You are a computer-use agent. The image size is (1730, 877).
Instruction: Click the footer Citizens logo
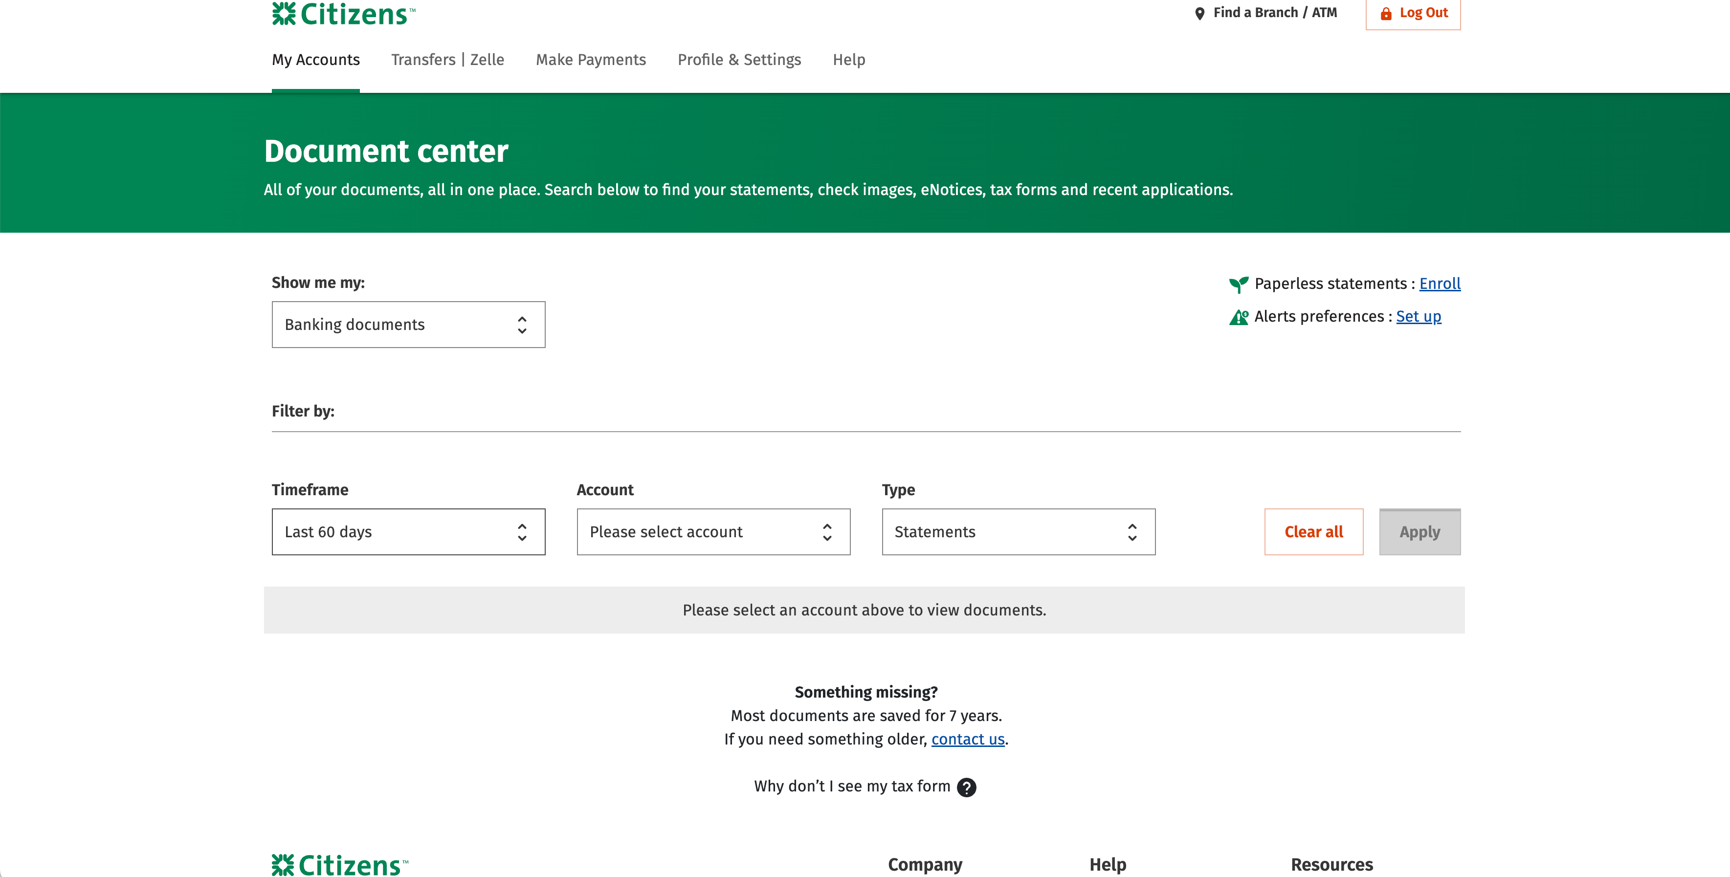339,865
